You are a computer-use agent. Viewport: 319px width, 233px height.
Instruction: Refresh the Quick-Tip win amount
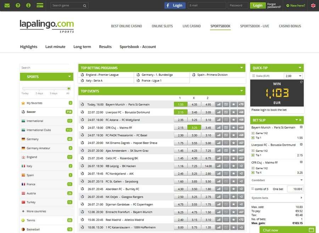tap(301, 82)
